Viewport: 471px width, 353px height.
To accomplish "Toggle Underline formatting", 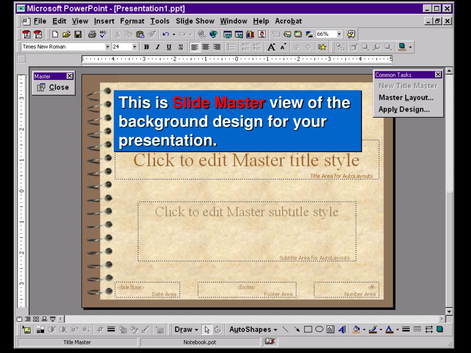I will (x=169, y=47).
